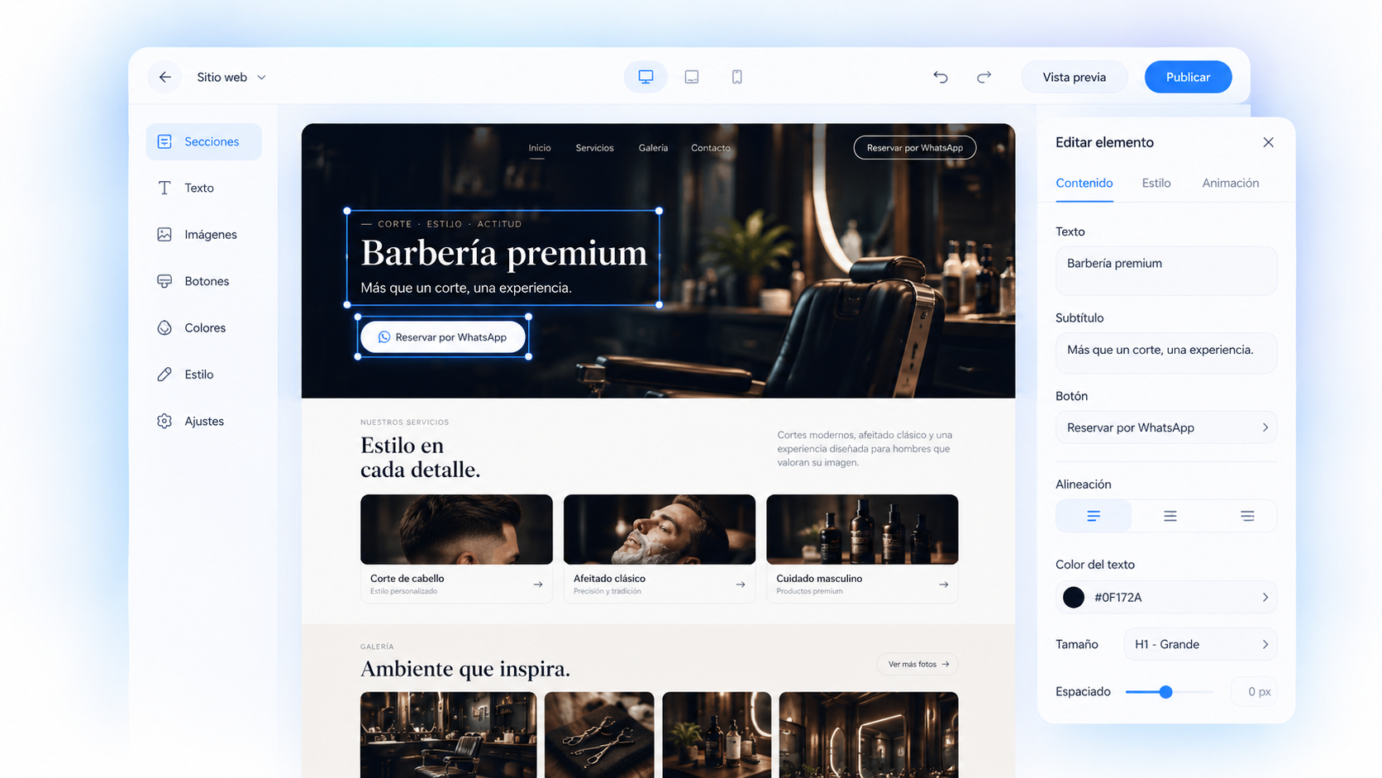Screen dimensions: 1382x778
Task: Open Vista previa
Action: click(x=1074, y=77)
